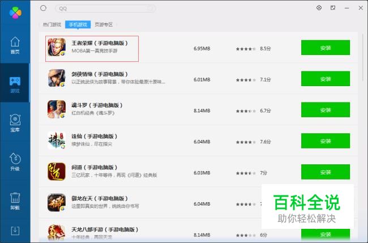
Task: Install 剑侠情缘 with its 安装 button
Action: (x=326, y=79)
